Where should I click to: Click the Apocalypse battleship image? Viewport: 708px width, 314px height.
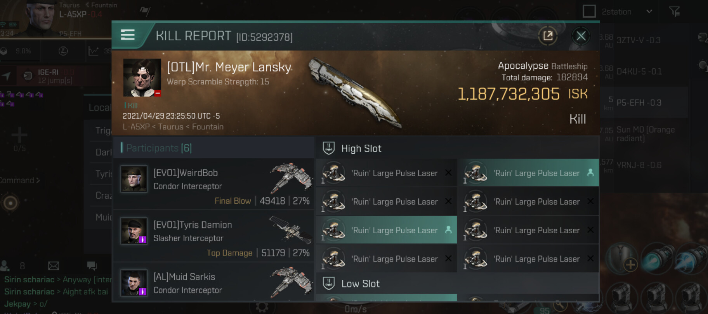click(x=355, y=93)
